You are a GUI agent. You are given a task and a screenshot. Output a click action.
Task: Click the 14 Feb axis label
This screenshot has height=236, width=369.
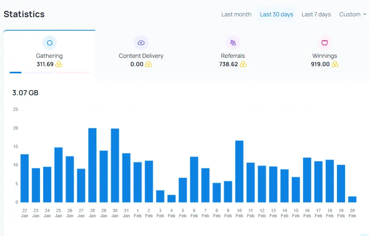coord(285,213)
